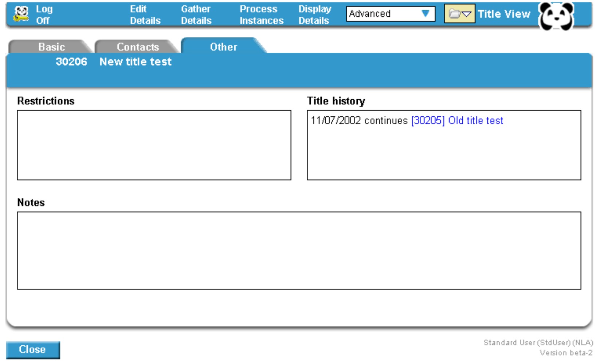Click inside the Restrictions box
The height and width of the screenshot is (361, 596).
coord(154,145)
